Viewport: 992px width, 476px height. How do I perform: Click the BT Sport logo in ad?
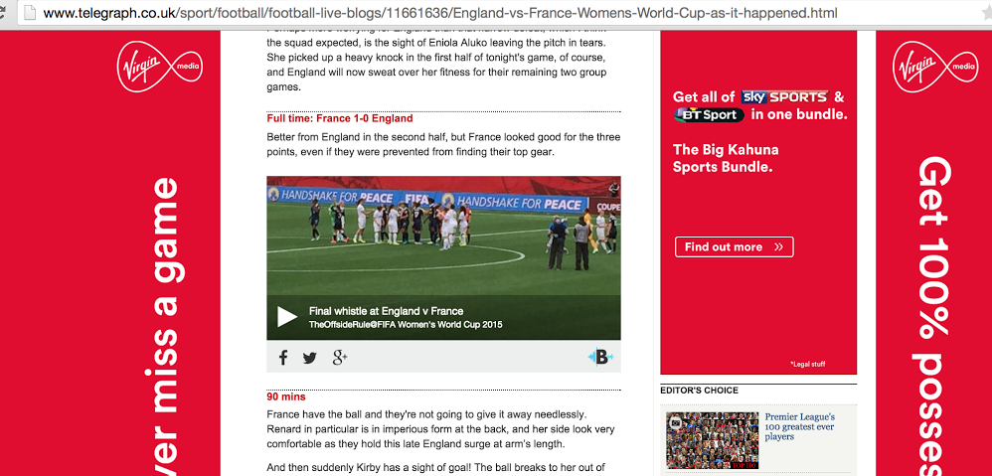pos(709,115)
